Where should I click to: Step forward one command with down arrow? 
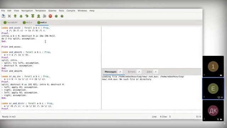click(x=15, y=16)
